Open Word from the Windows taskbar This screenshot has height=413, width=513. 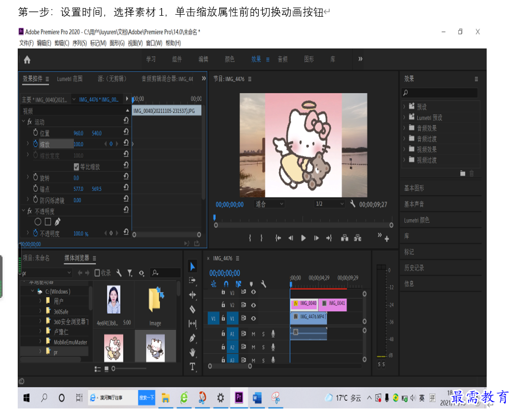point(257,398)
